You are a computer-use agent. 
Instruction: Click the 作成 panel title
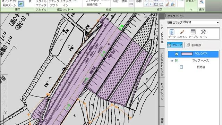click(x=108, y=10)
